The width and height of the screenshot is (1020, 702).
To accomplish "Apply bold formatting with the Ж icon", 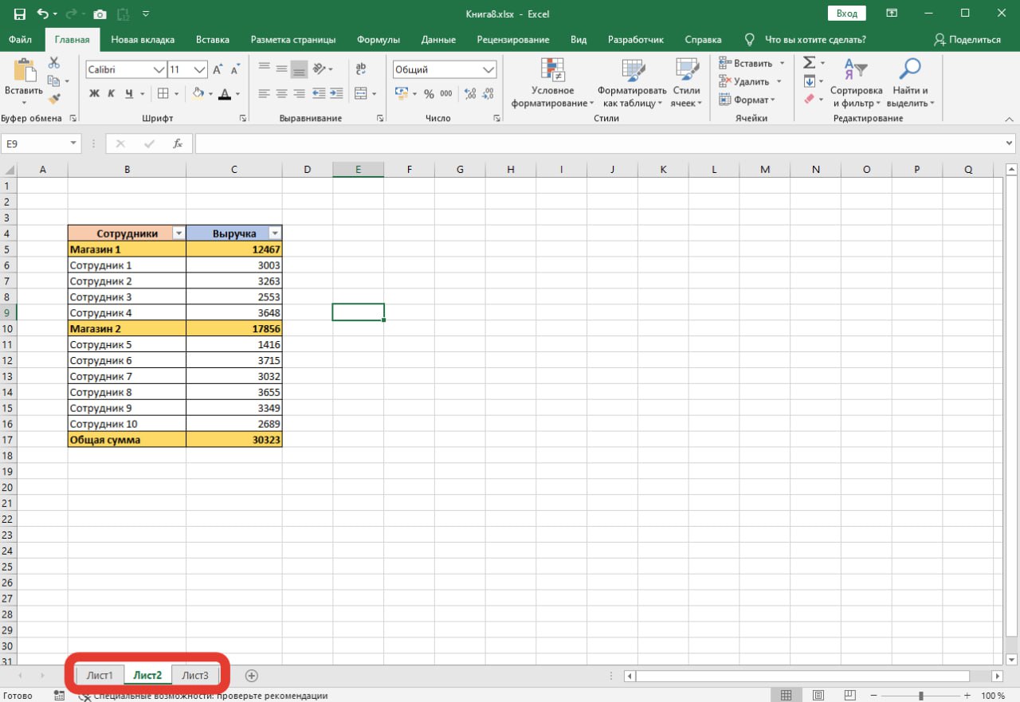I will [94, 94].
